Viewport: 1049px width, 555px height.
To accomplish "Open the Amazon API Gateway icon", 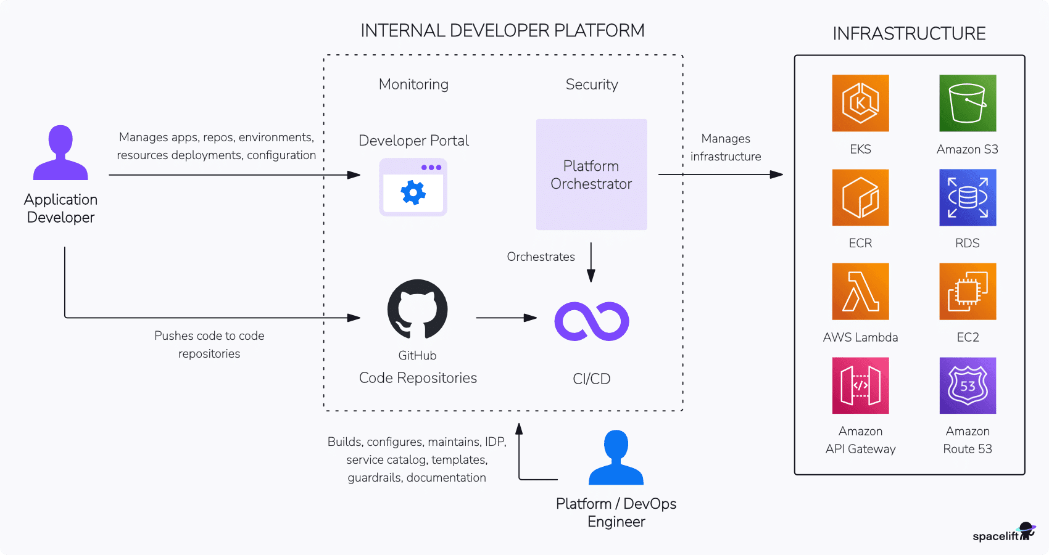I will pyautogui.click(x=860, y=386).
